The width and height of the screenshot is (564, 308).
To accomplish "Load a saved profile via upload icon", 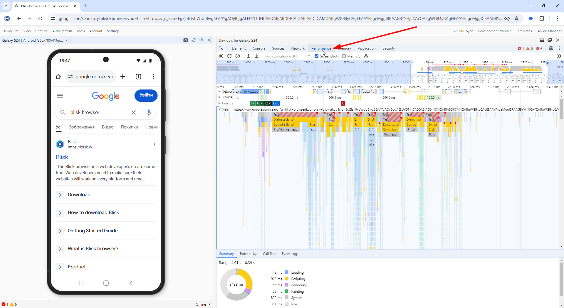I will click(x=249, y=56).
